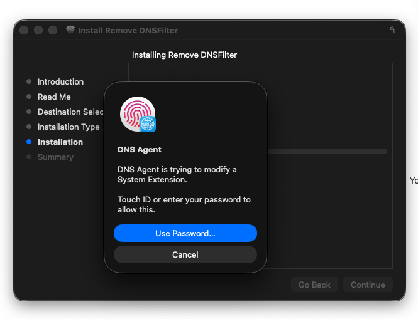
Task: Select the active Installation step label
Action: 60,142
